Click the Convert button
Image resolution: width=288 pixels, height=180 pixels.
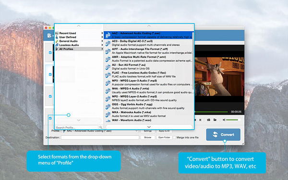[223, 134]
